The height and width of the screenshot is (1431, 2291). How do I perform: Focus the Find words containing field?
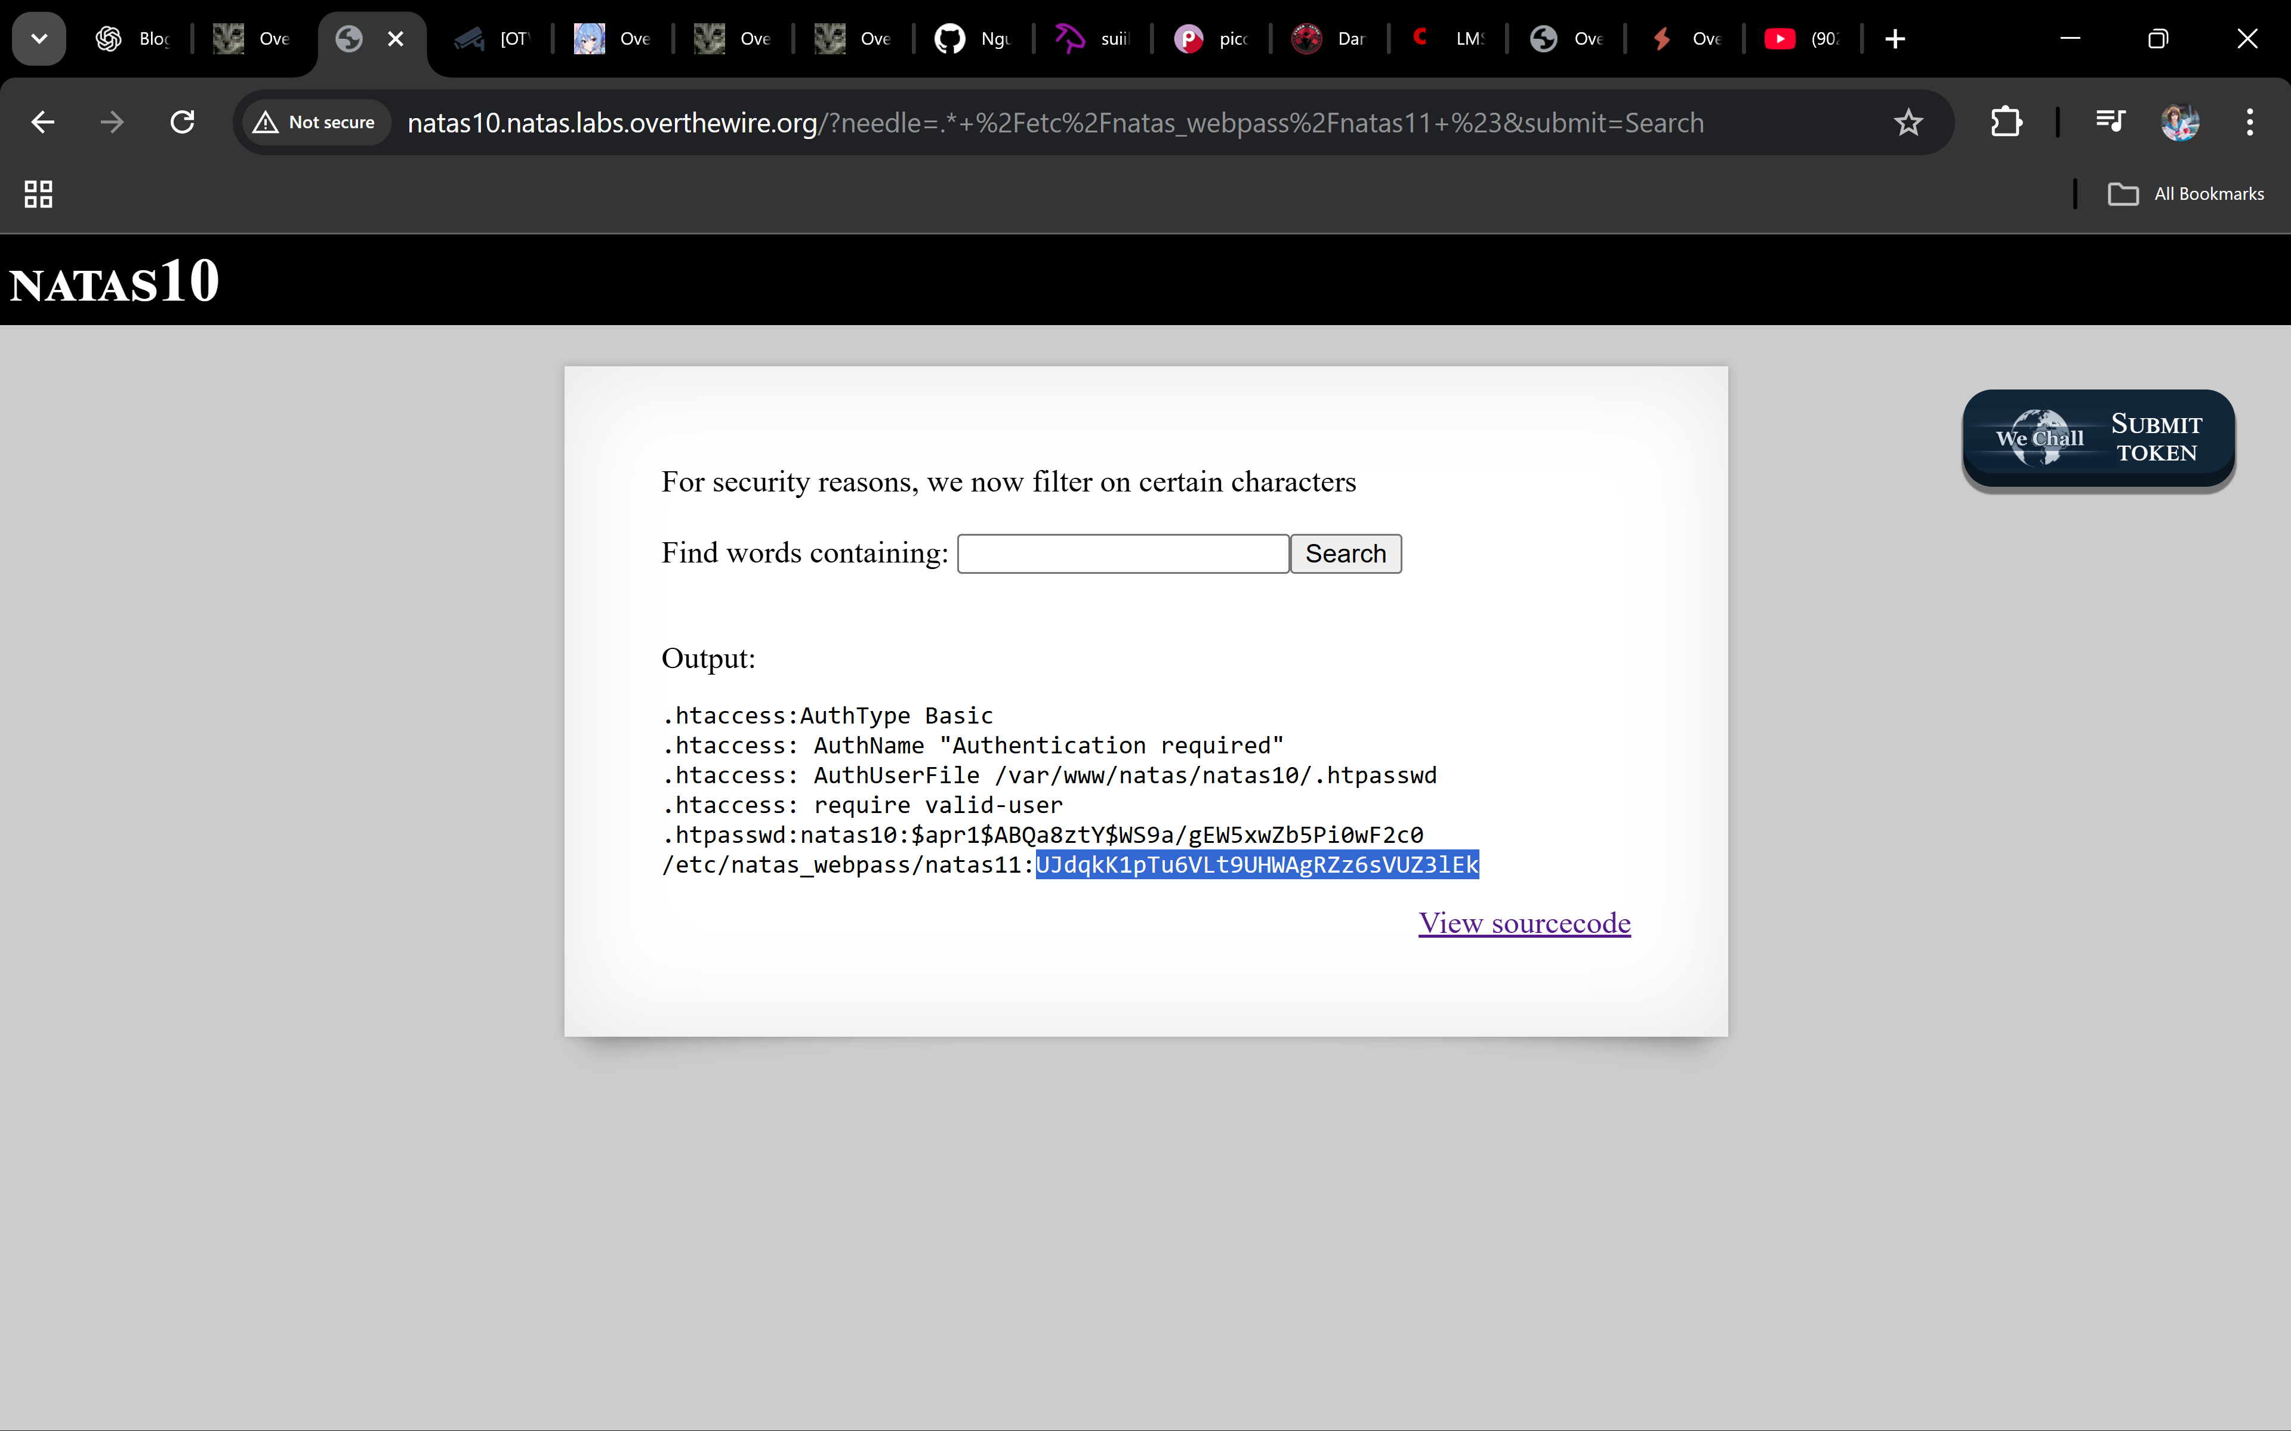pyautogui.click(x=1123, y=554)
